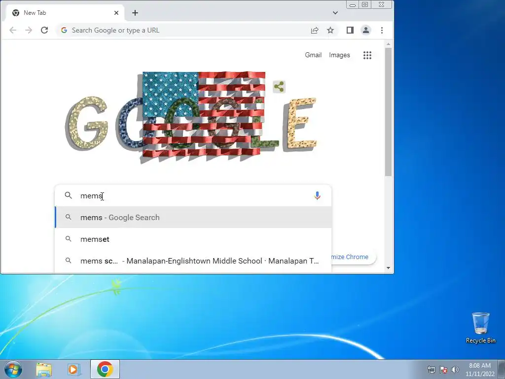Click the Chrome taskbar icon
Image resolution: width=505 pixels, height=379 pixels.
pos(105,369)
